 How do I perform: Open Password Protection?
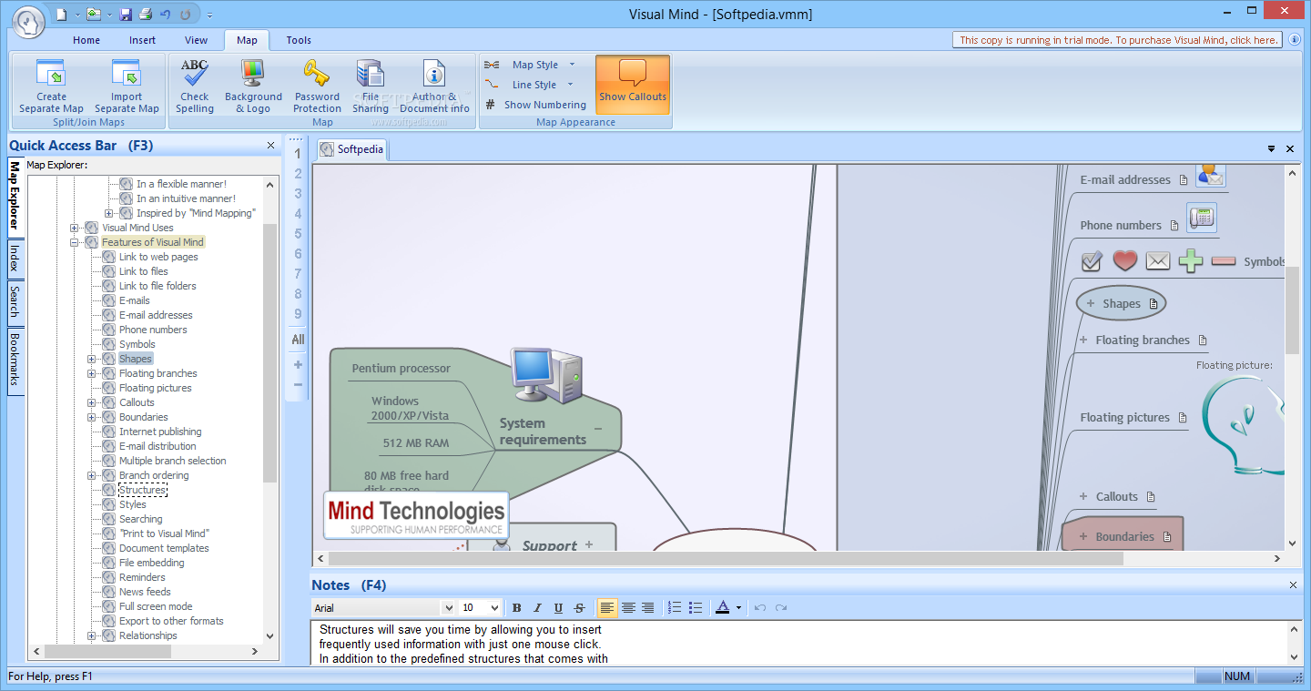pos(317,86)
